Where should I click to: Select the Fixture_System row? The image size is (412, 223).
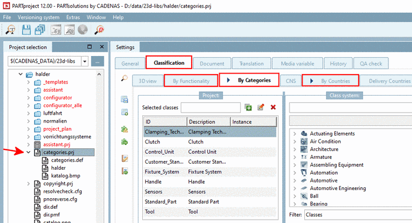(x=210, y=172)
